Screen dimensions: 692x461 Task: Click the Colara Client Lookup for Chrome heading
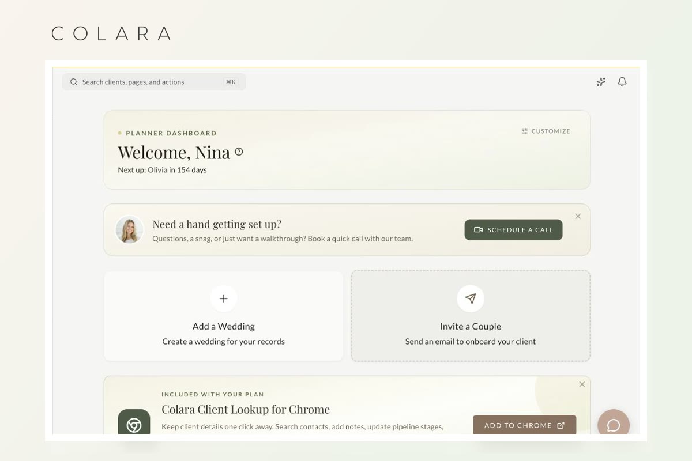[x=246, y=410]
